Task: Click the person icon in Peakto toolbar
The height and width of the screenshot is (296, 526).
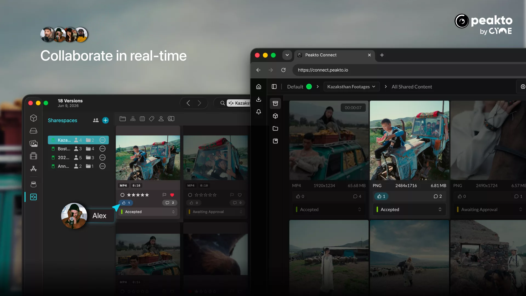Action: click(x=161, y=119)
